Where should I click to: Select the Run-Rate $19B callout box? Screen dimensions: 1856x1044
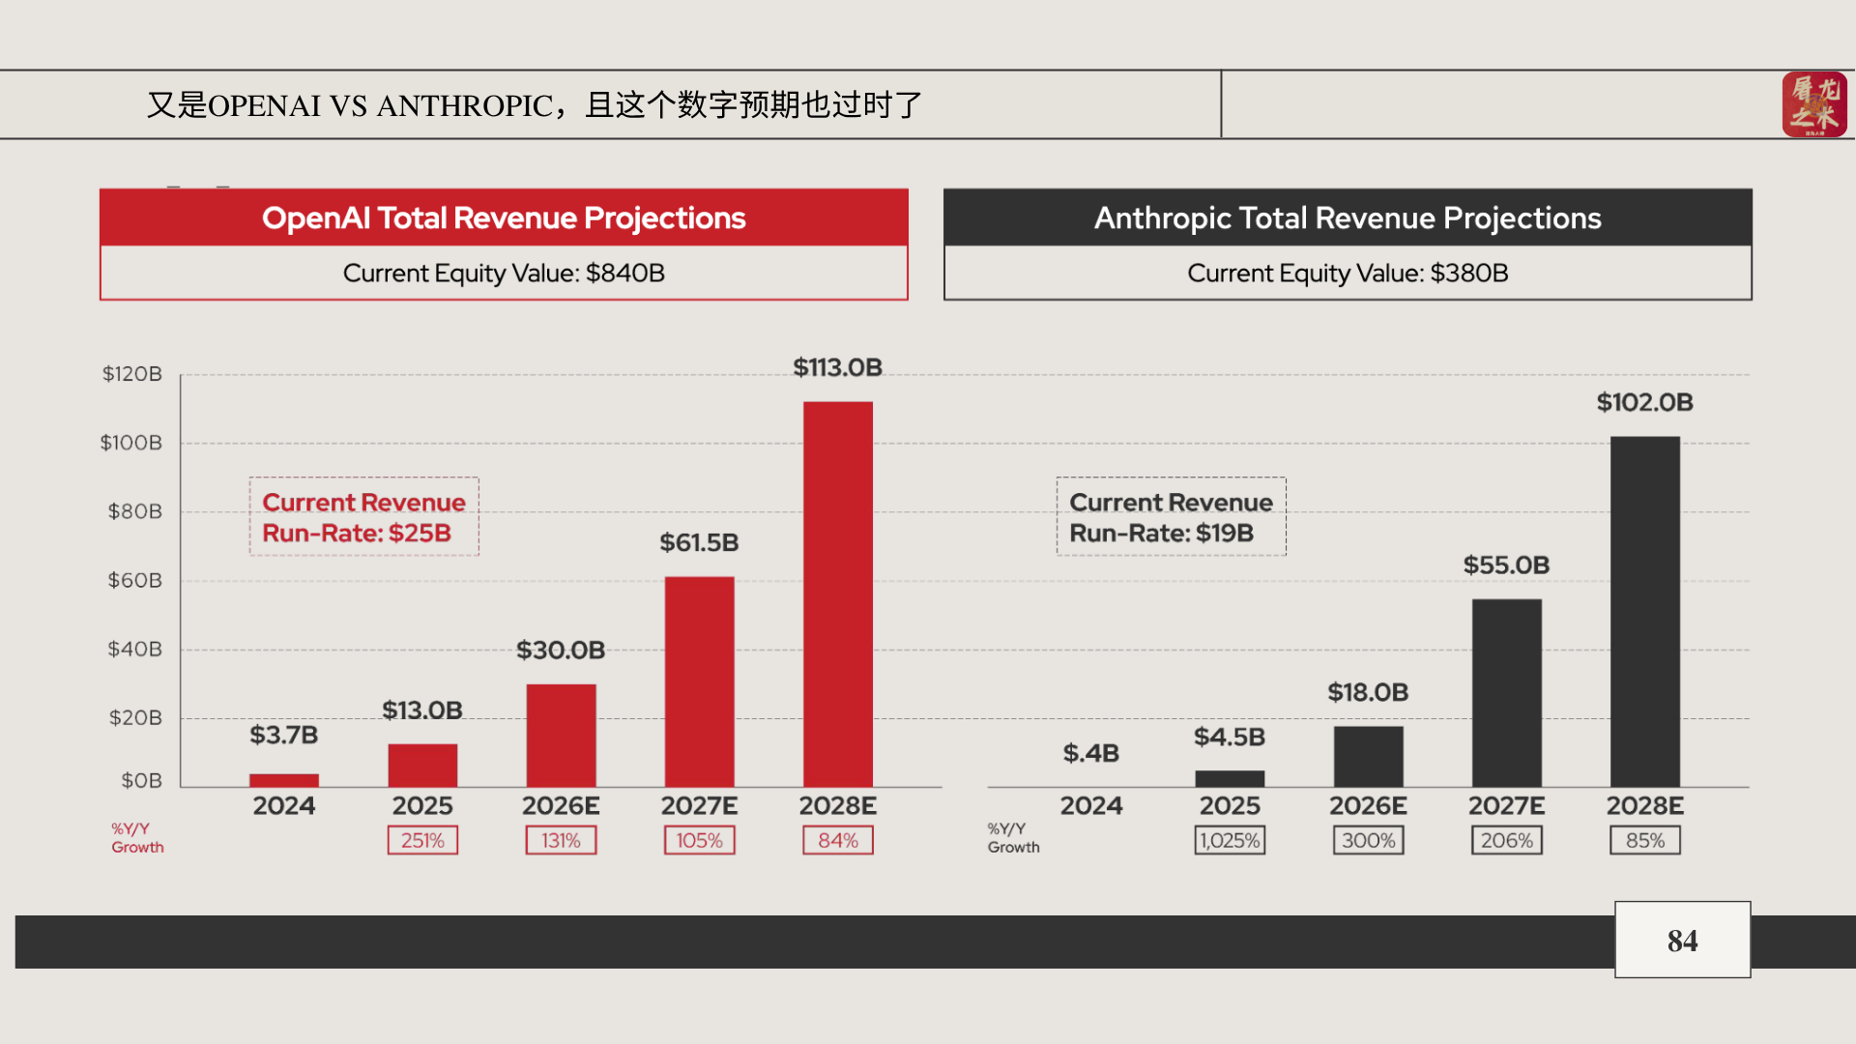(x=1171, y=517)
